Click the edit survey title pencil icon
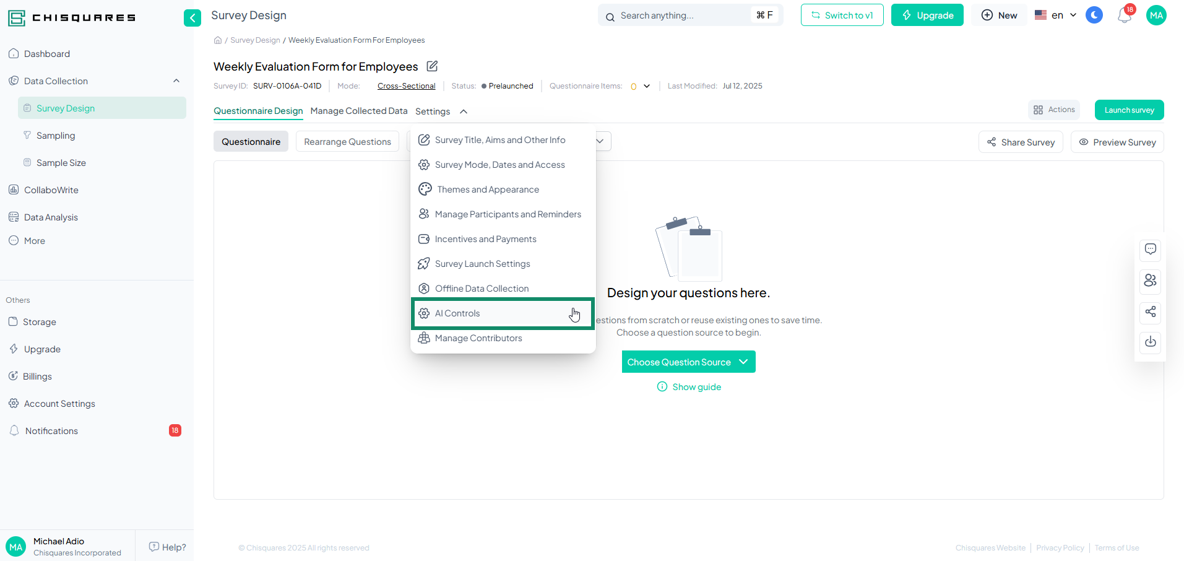The height and width of the screenshot is (561, 1184). coord(432,66)
